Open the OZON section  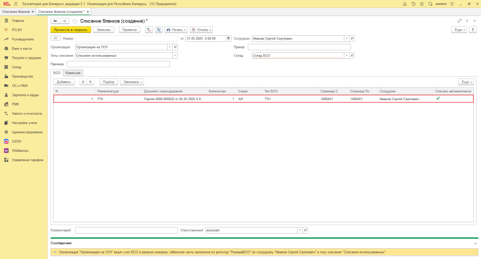coord(16,141)
